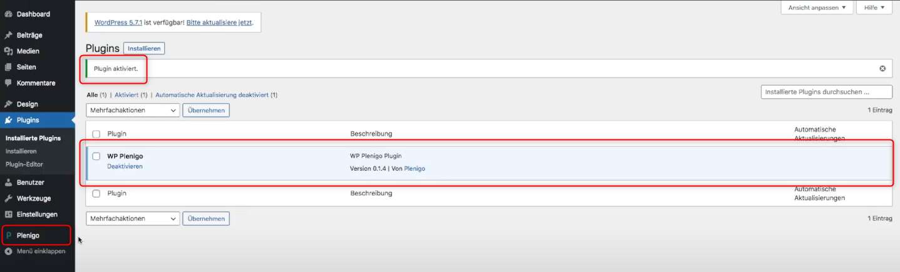Image resolution: width=900 pixels, height=272 pixels.
Task: Click 'WP Plenigo Plugin' description text
Action: point(376,156)
